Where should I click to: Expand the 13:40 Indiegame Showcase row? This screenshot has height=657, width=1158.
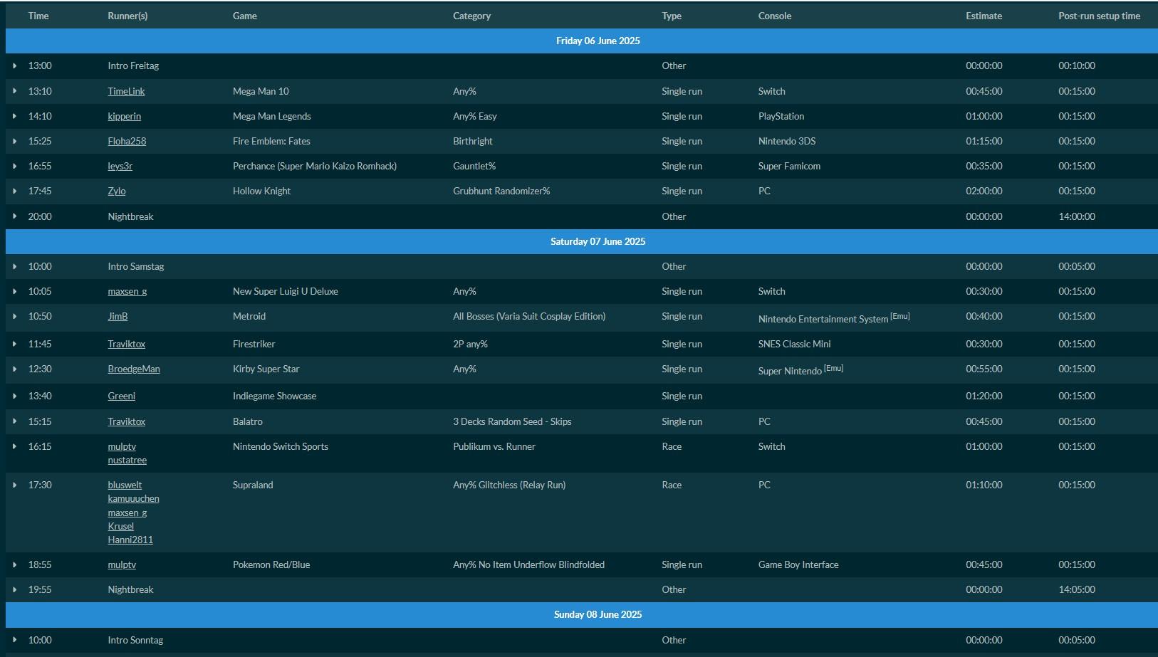click(14, 396)
